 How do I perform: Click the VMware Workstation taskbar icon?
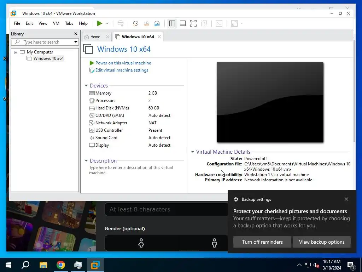coord(95,265)
